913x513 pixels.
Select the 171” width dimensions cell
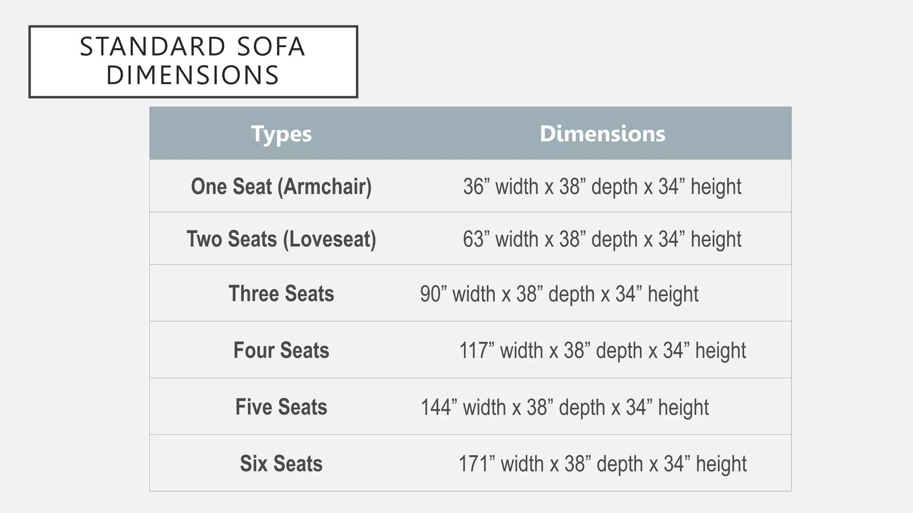coord(602,464)
